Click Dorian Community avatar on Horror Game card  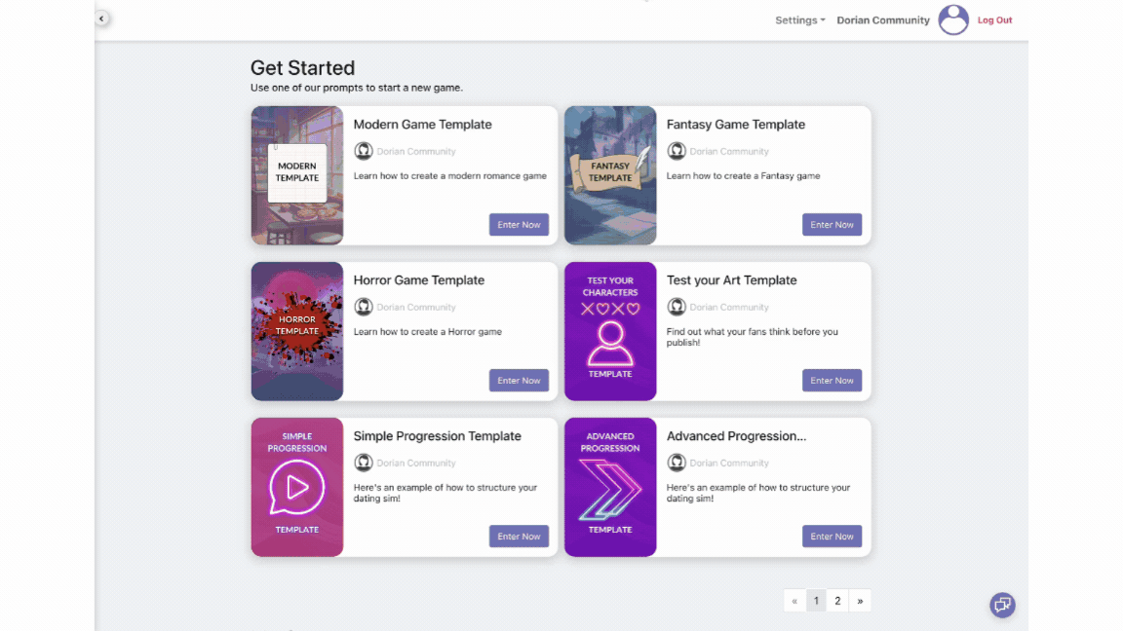pyautogui.click(x=363, y=307)
